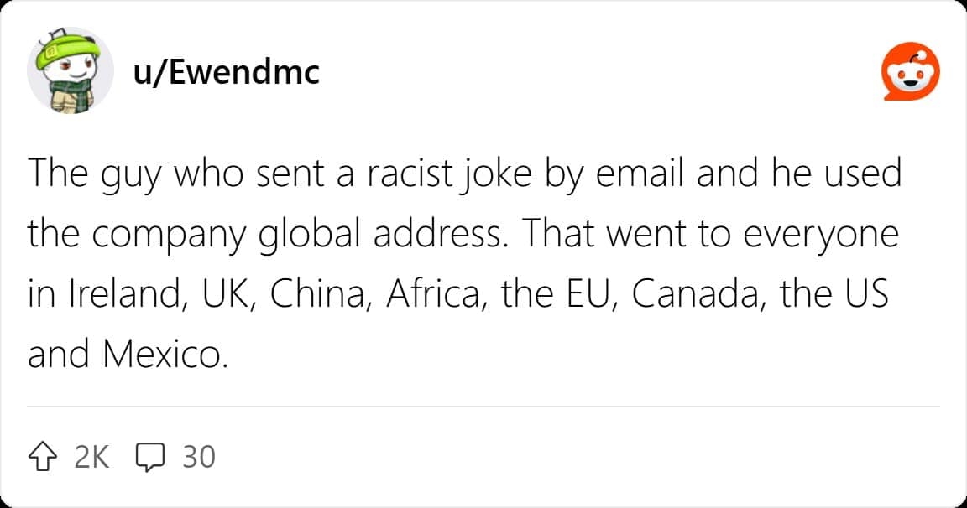Open comments via the speech bubble icon

click(x=151, y=457)
